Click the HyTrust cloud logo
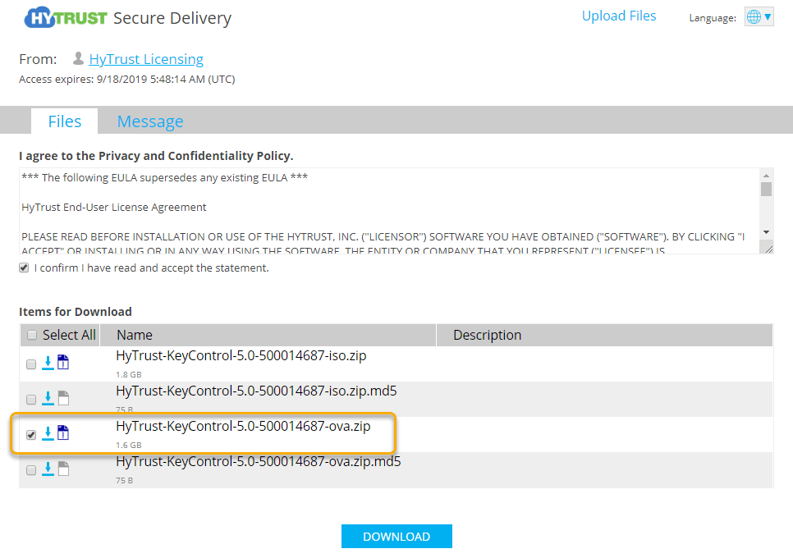793x558 pixels. pos(66,18)
